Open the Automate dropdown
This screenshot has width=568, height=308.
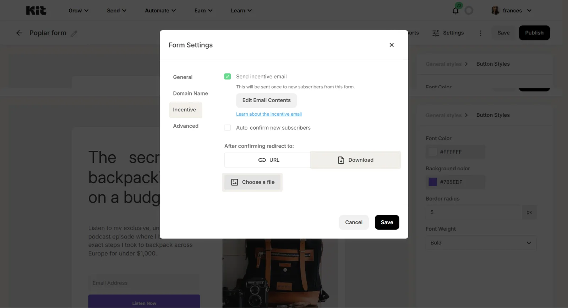tap(160, 11)
